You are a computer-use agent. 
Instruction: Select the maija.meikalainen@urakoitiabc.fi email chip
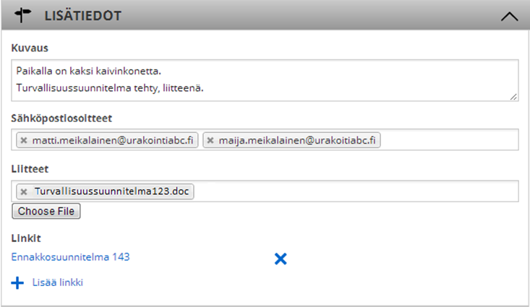click(291, 140)
